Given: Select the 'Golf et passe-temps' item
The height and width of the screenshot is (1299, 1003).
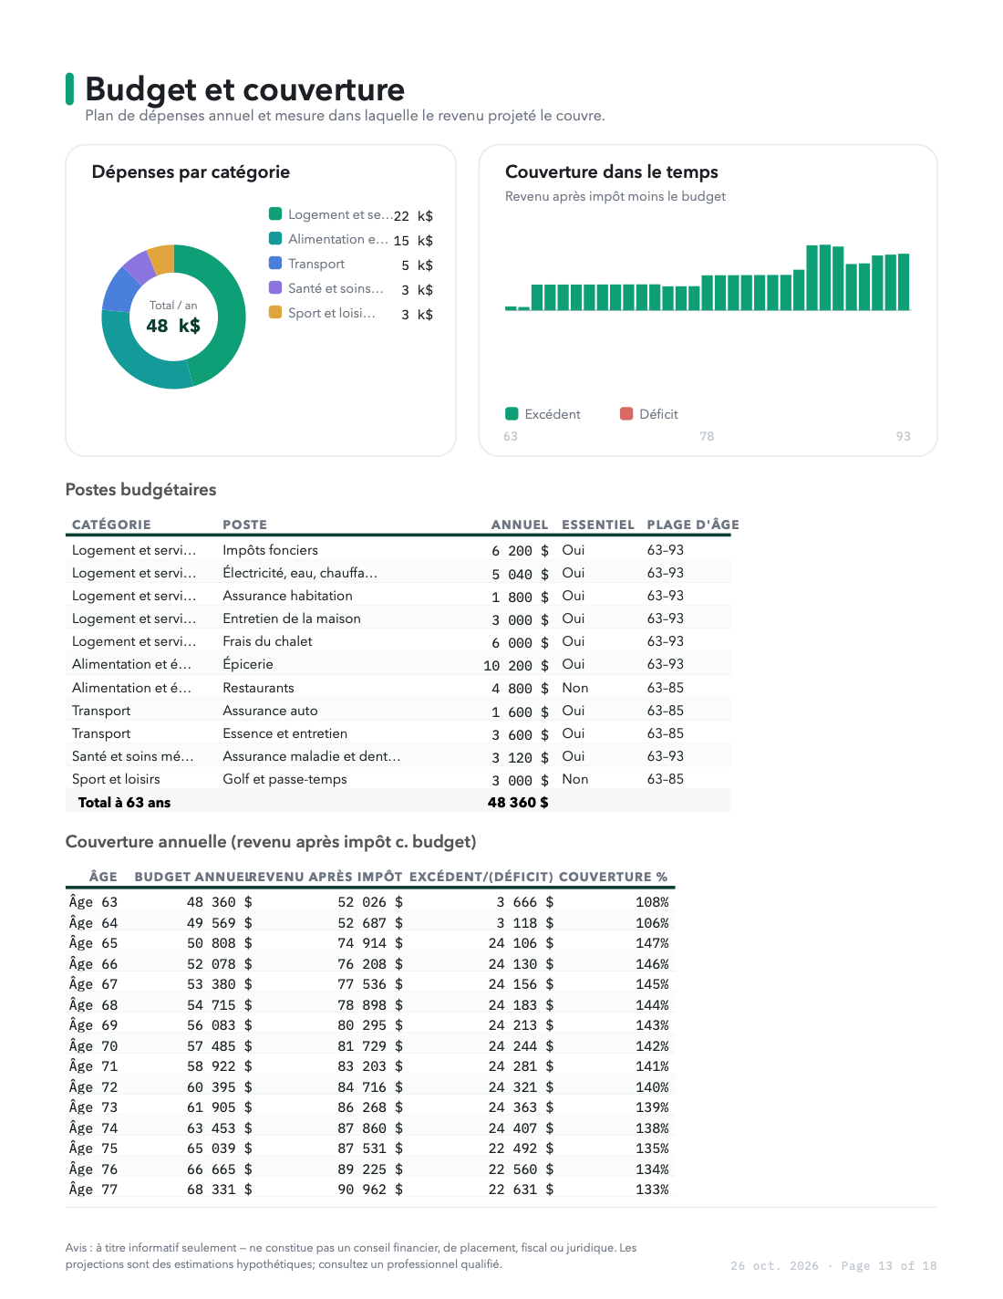Looking at the screenshot, I should point(285,779).
